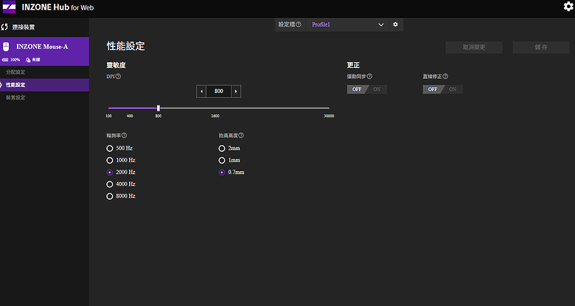This screenshot has width=575, height=306.
Task: Toggle the 運動同步 motion sync switch
Action: 366,89
